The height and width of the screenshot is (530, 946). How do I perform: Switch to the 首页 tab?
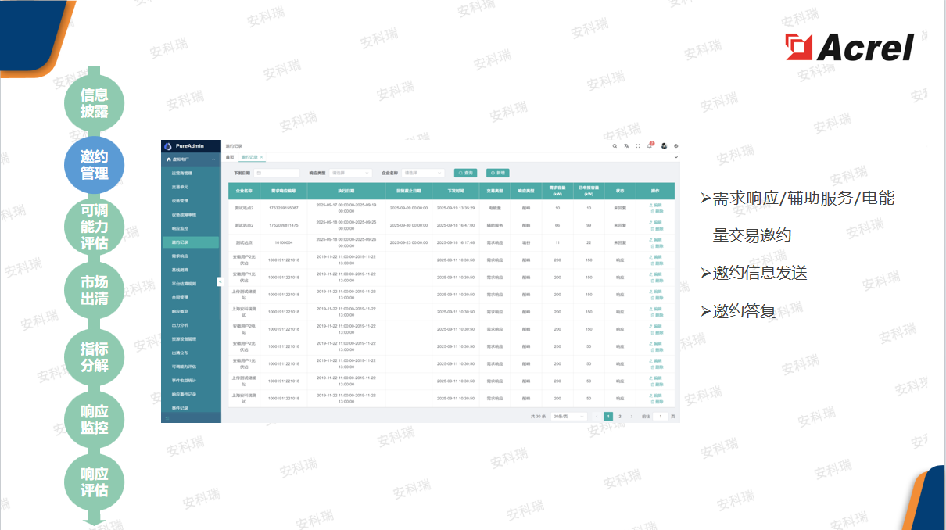(230, 157)
